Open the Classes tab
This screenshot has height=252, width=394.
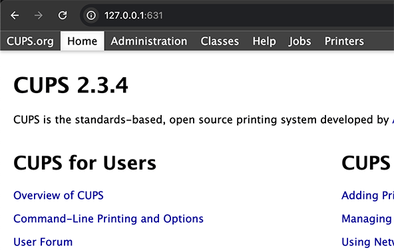point(220,41)
